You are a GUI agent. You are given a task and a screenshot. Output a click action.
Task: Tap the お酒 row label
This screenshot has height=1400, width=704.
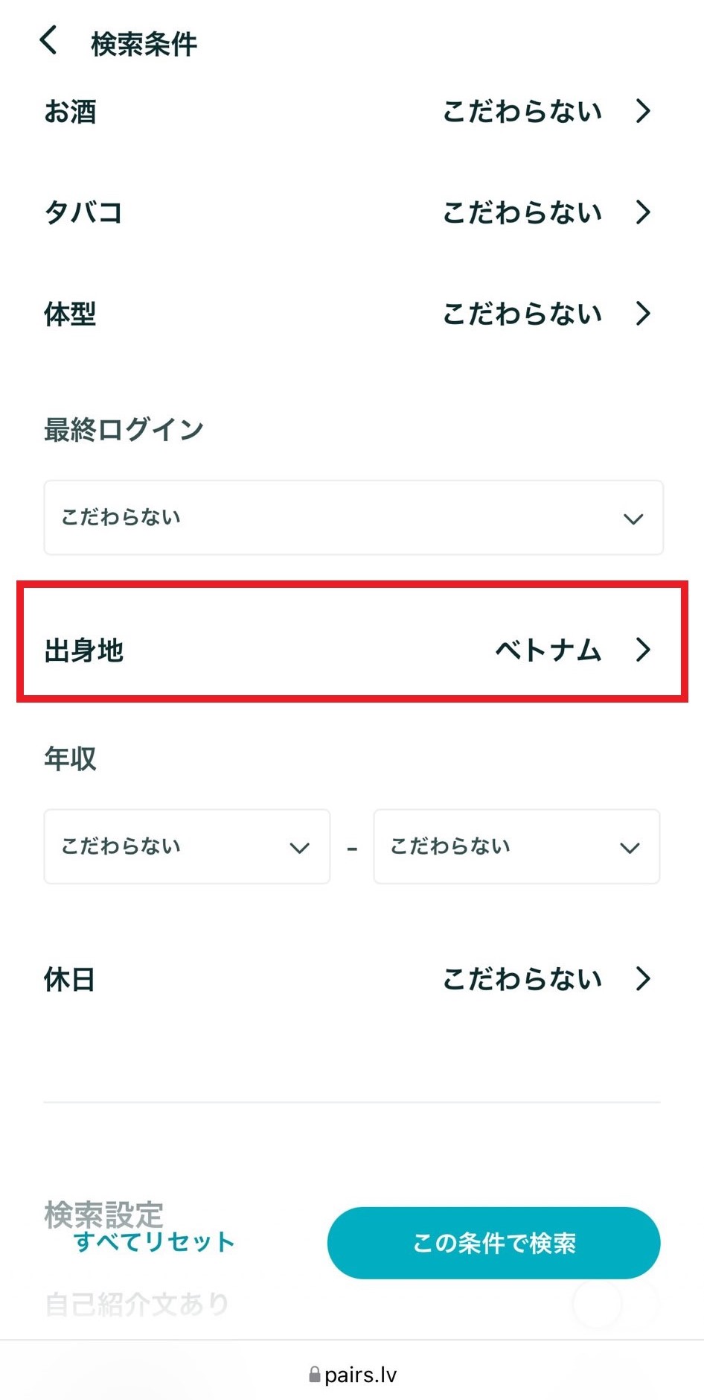[x=70, y=113]
